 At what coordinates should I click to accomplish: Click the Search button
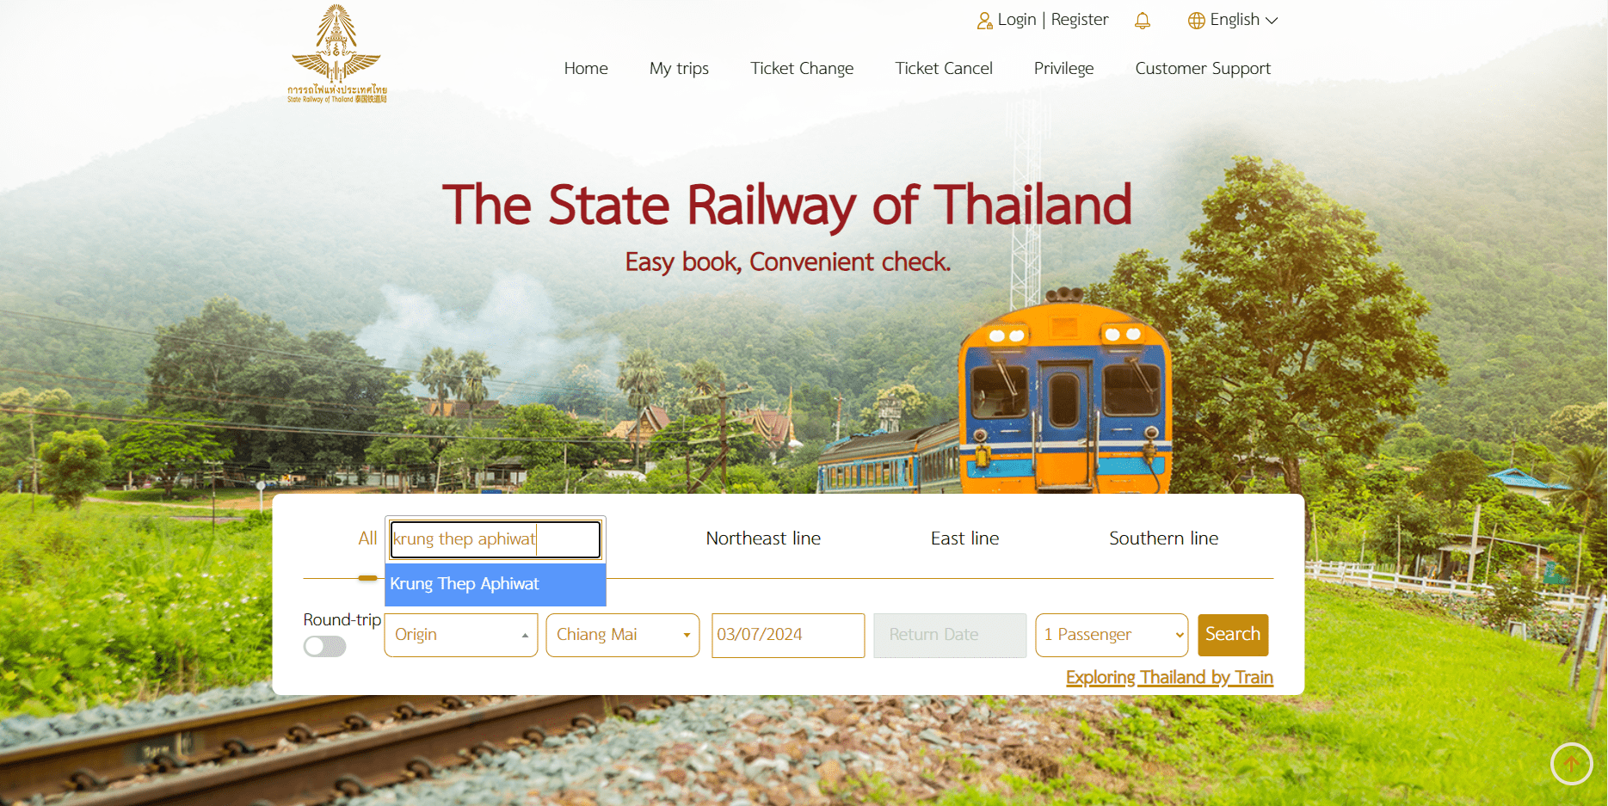[1233, 635]
